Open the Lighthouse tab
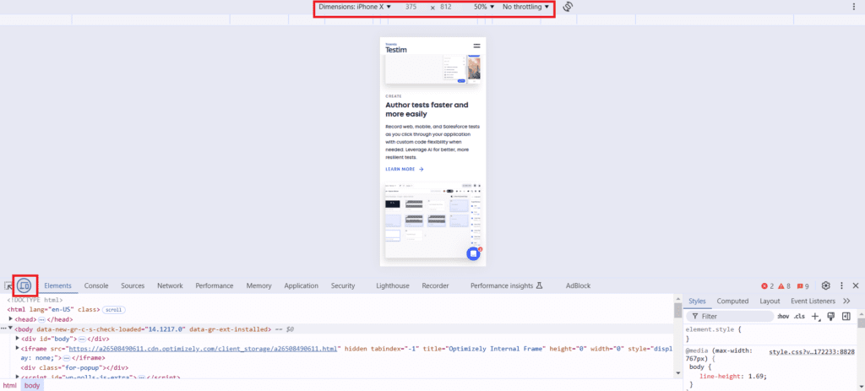Screen dimensions: 865x391 [393, 285]
